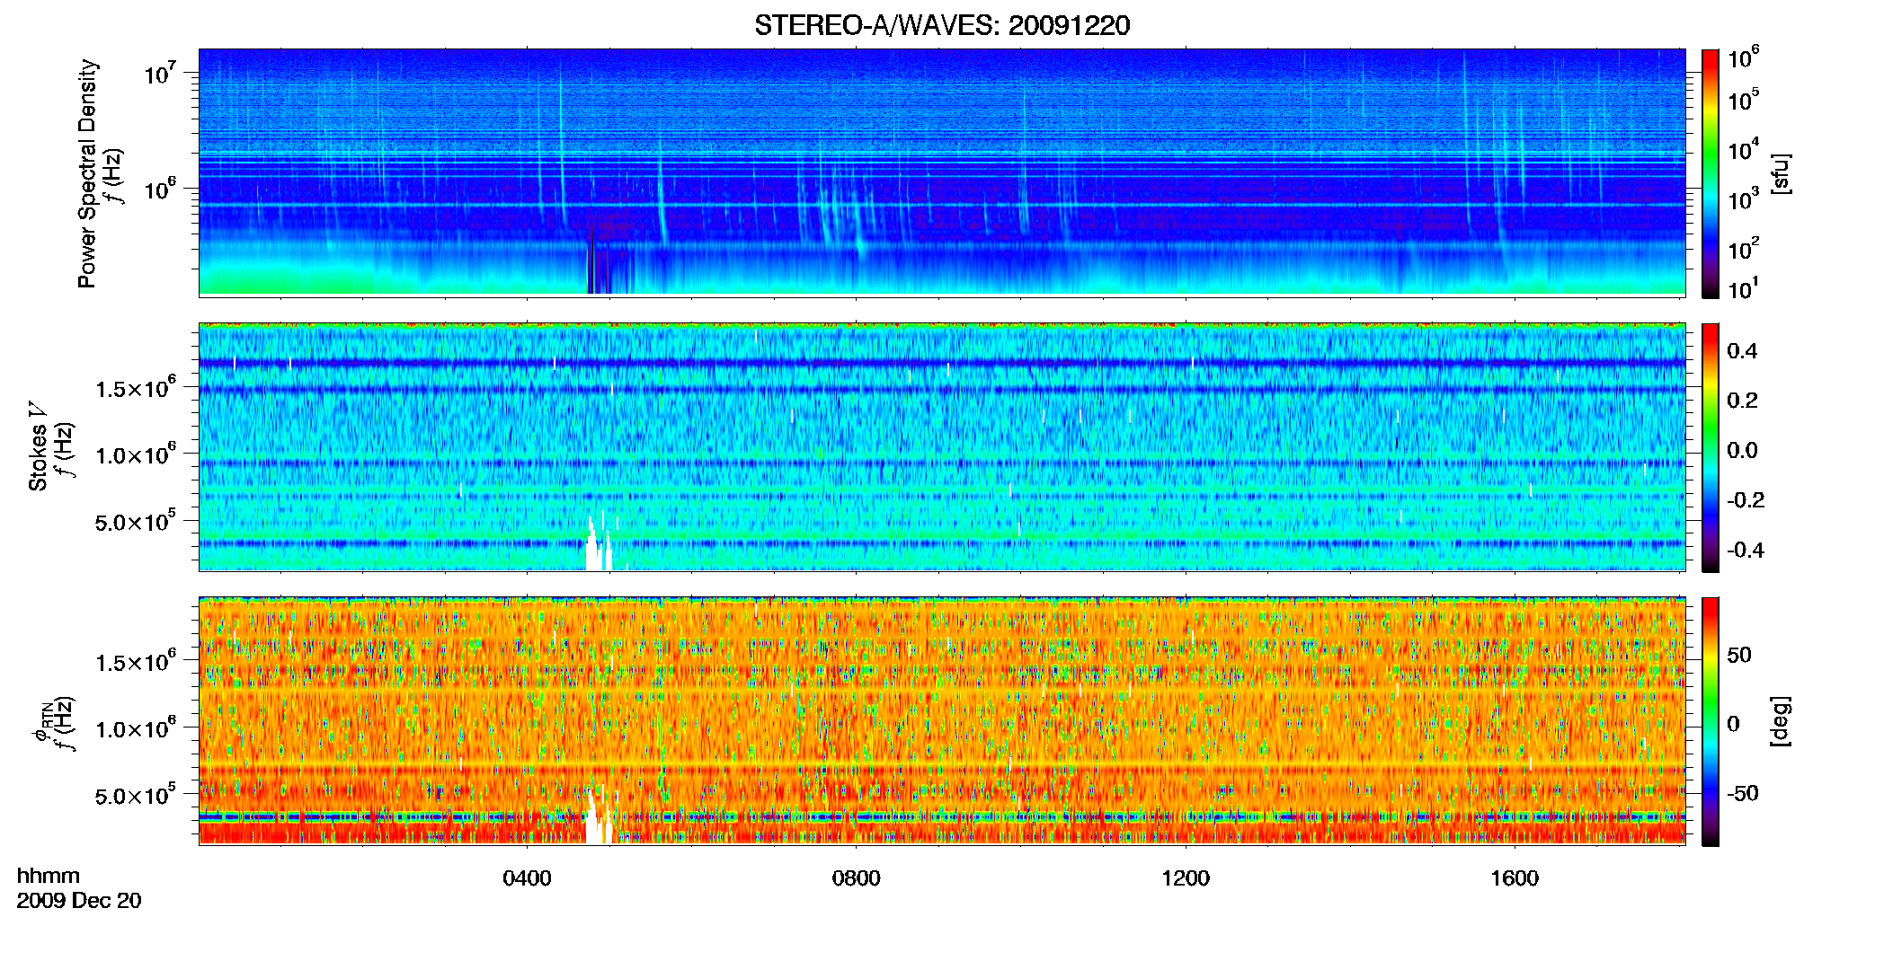The image size is (1884, 970).
Task: Click the white data gap in phi RTN panel
Action: click(598, 819)
